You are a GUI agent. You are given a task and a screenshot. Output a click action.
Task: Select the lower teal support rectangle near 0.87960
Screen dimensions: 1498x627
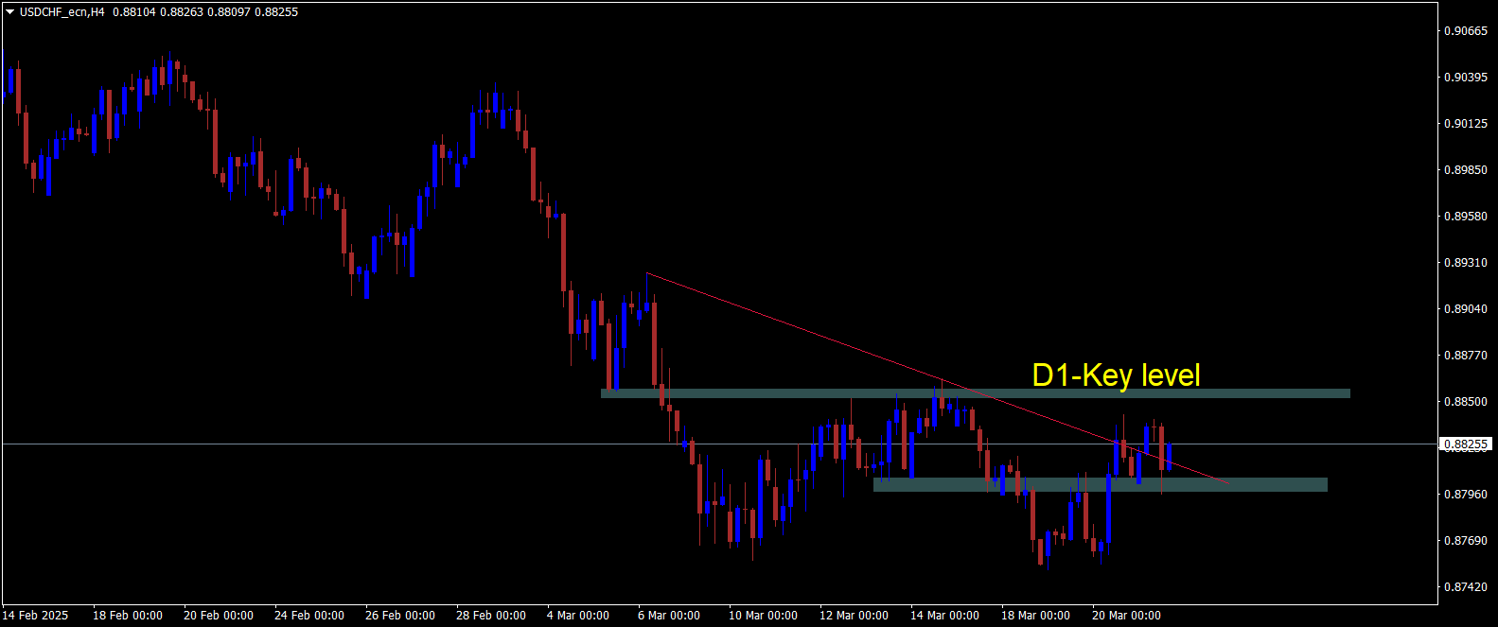1100,484
